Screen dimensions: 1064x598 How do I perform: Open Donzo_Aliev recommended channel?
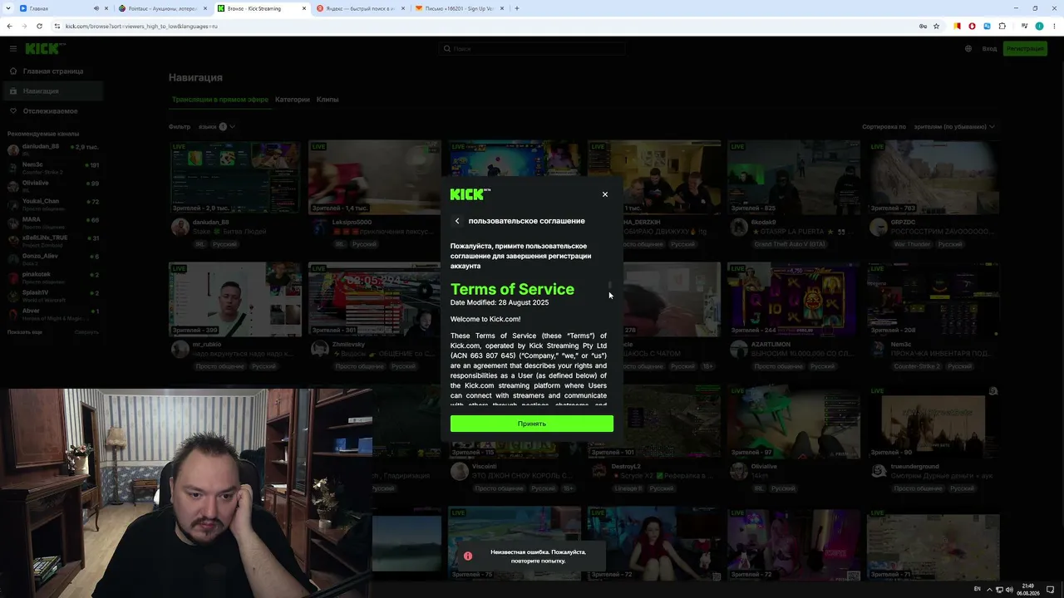coord(52,259)
